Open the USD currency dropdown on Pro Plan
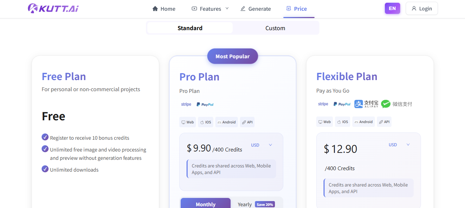 (x=262, y=145)
